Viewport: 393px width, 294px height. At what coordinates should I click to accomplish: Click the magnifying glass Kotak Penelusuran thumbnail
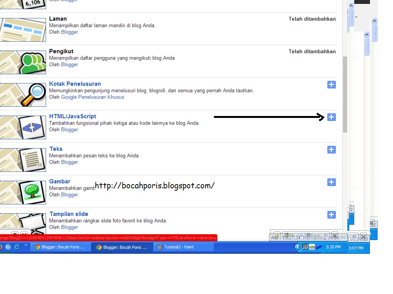23,95
